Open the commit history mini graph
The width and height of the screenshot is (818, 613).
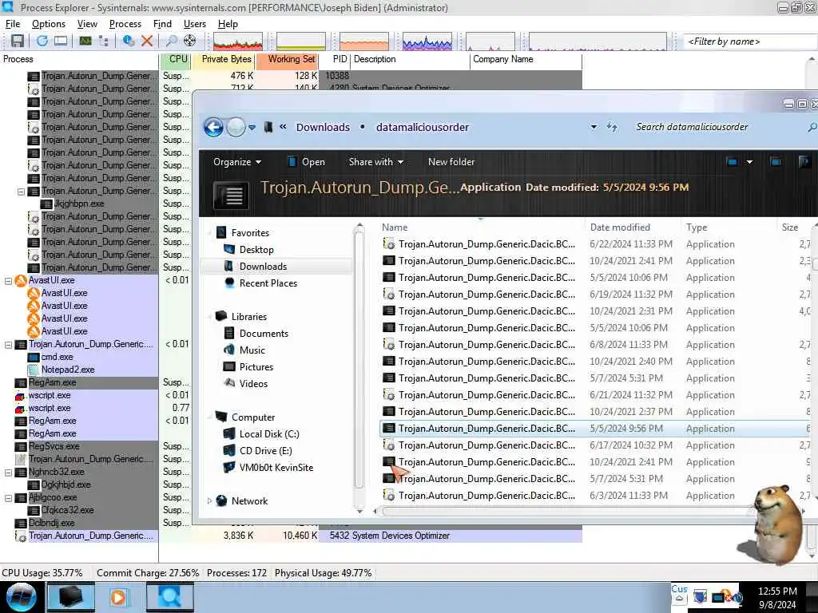(x=301, y=42)
